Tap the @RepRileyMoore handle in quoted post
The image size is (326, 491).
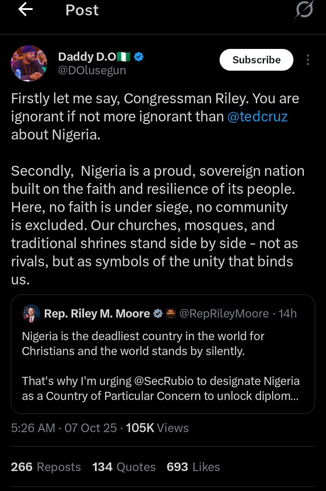tap(224, 313)
